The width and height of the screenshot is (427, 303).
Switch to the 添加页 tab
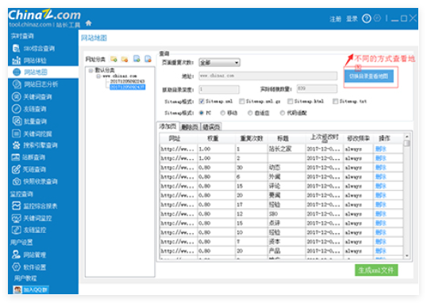click(x=167, y=126)
